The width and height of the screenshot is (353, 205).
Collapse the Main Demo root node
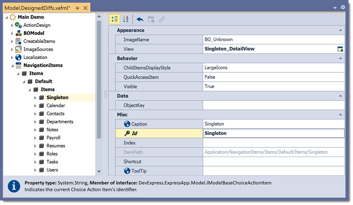[x=7, y=17]
